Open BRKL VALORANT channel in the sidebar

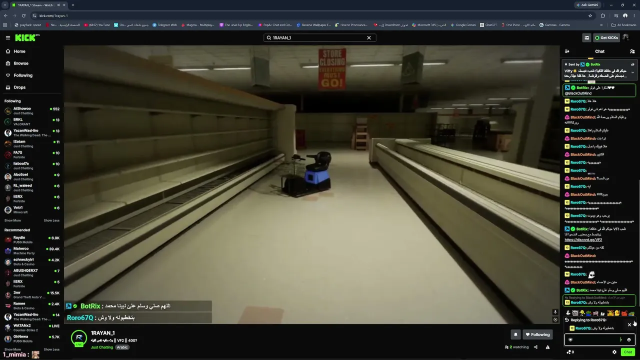pos(32,121)
